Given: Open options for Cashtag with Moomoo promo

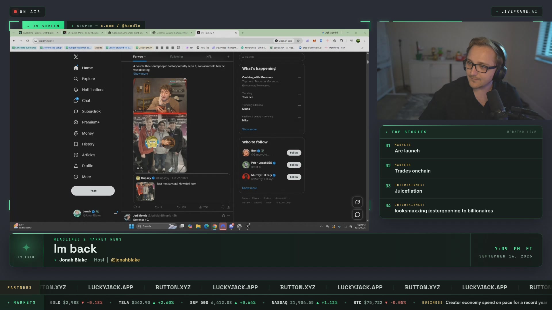Looking at the screenshot, I should point(300,77).
